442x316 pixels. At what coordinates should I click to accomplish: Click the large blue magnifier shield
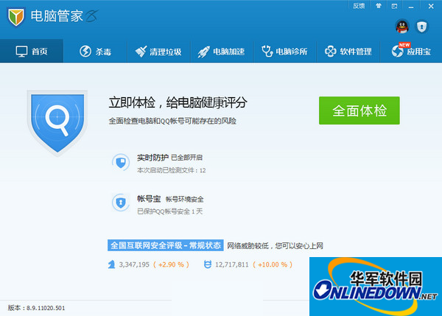(57, 122)
